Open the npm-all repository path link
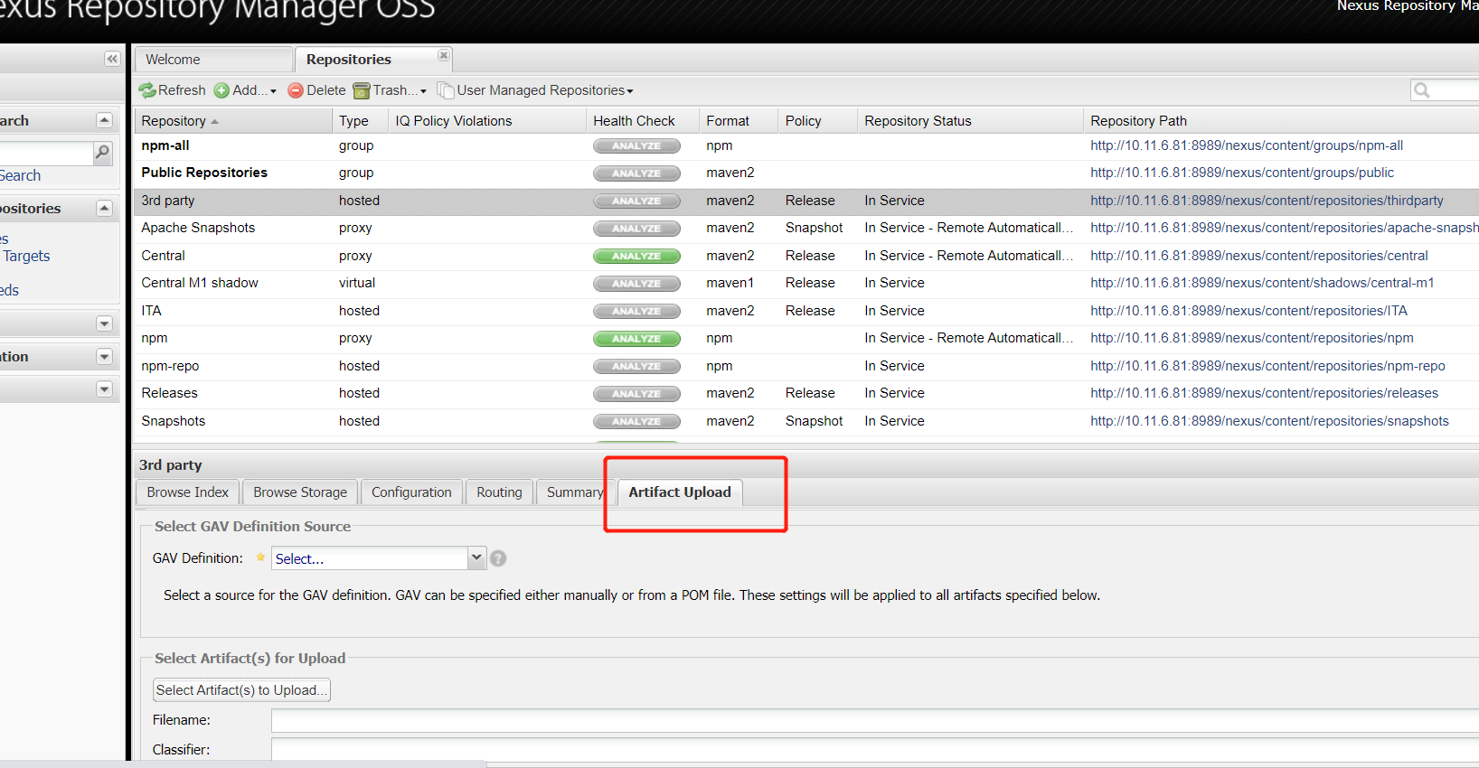Viewport: 1479px width, 768px height. (1247, 145)
